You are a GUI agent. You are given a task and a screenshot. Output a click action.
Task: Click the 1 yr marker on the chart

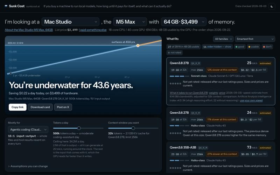tap(11, 73)
